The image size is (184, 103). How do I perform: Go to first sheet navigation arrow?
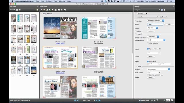click(x=75, y=100)
